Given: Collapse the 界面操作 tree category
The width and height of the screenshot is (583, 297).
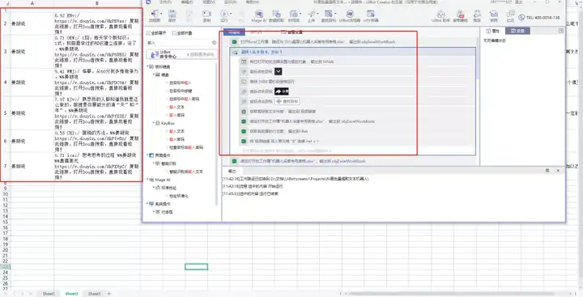Looking at the screenshot, I should pyautogui.click(x=148, y=155).
